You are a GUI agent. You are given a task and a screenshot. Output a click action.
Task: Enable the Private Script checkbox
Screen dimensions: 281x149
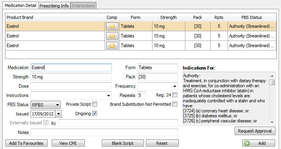94,104
